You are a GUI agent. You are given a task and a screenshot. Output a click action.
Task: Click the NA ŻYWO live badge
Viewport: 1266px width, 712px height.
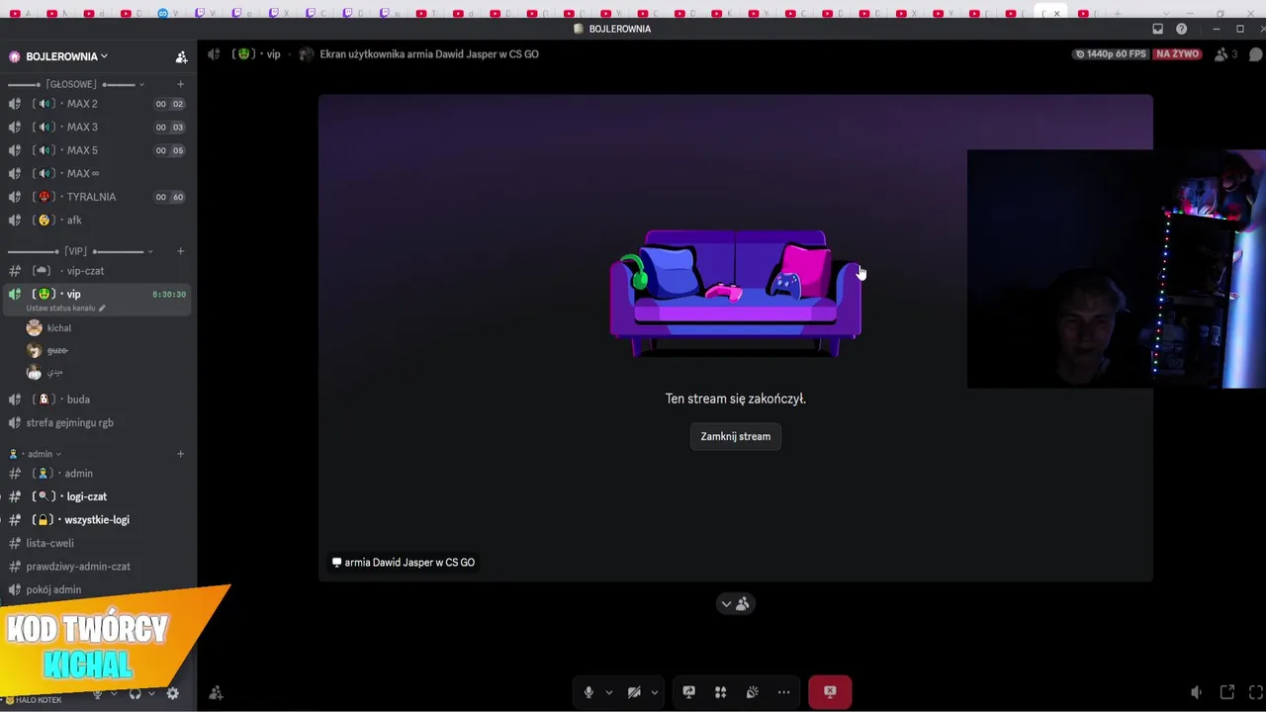pyautogui.click(x=1178, y=54)
